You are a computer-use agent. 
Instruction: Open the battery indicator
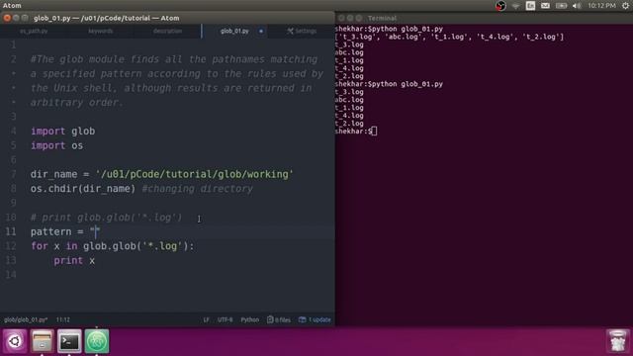pos(561,6)
